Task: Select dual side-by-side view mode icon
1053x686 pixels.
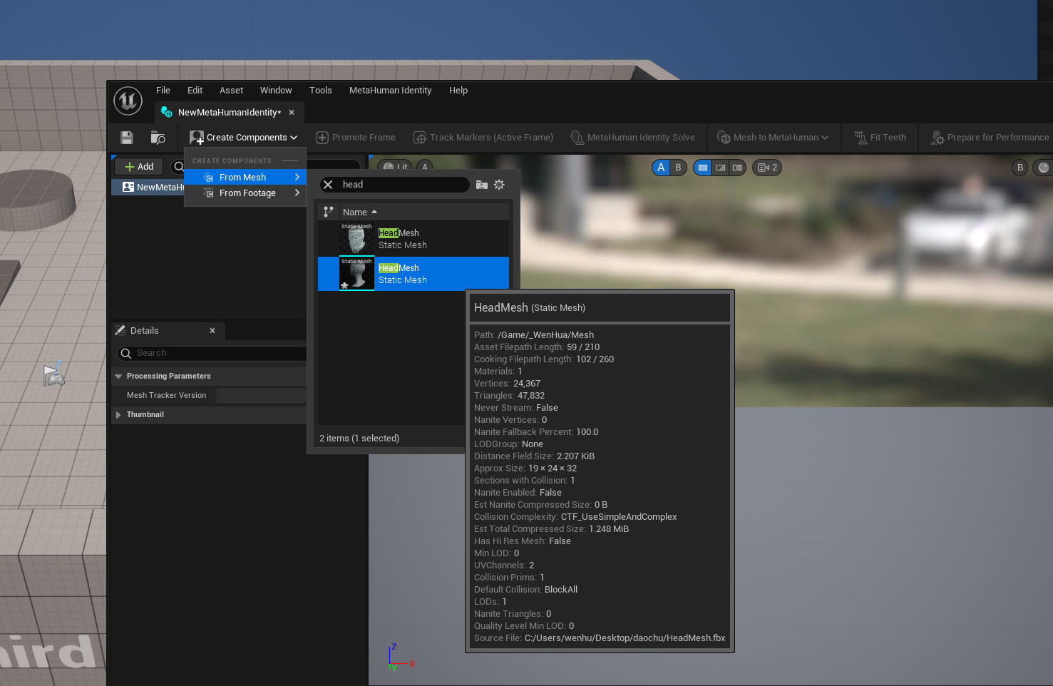Action: pyautogui.click(x=737, y=168)
